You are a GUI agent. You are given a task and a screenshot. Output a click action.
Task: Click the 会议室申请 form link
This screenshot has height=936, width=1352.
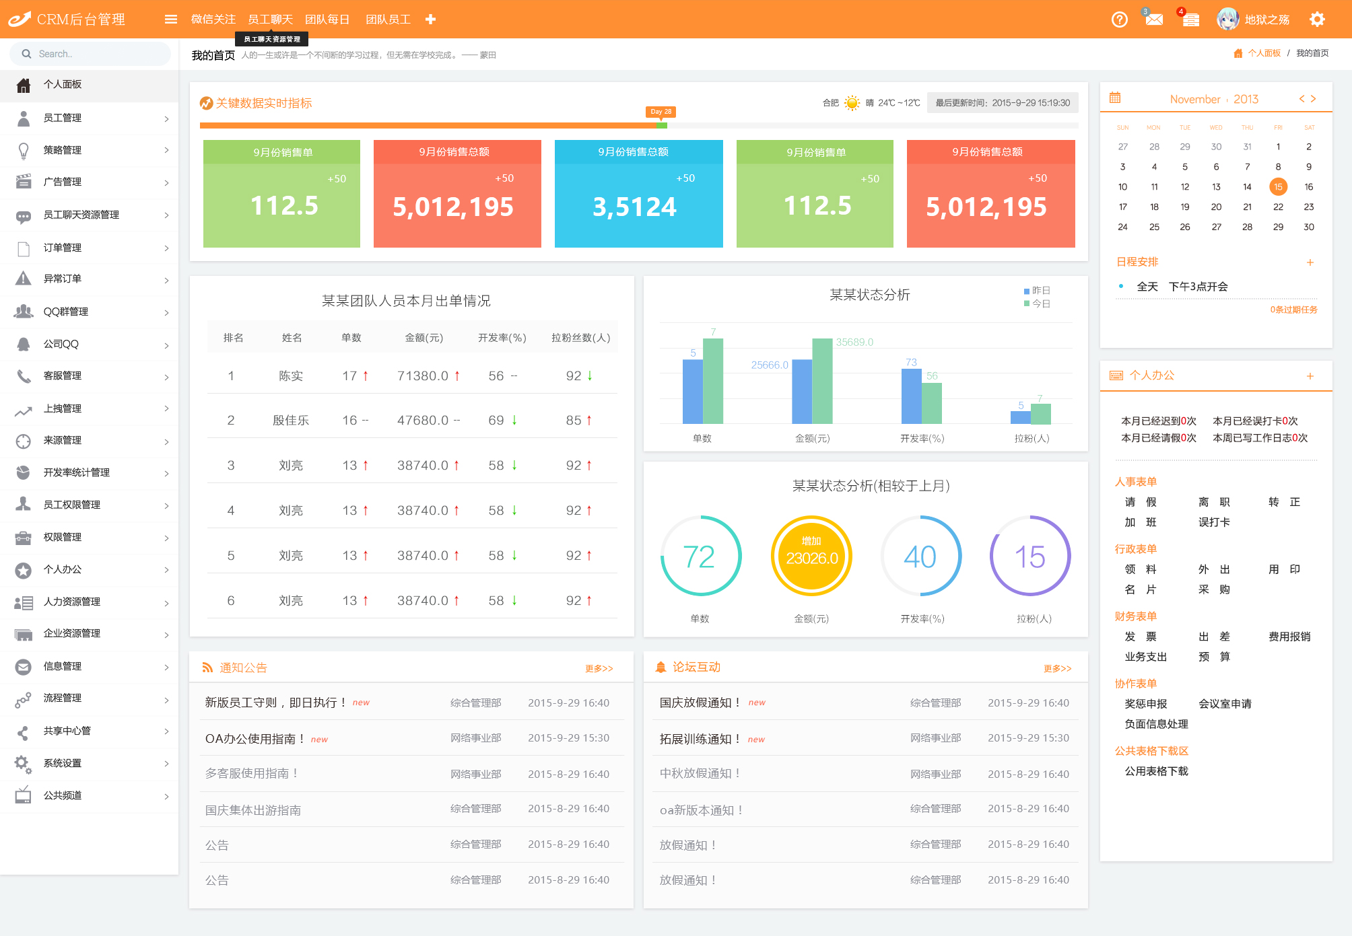[1225, 704]
